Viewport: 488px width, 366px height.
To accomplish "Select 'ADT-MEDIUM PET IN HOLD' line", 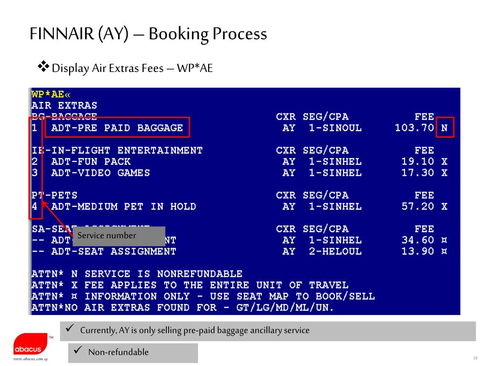I will [123, 207].
